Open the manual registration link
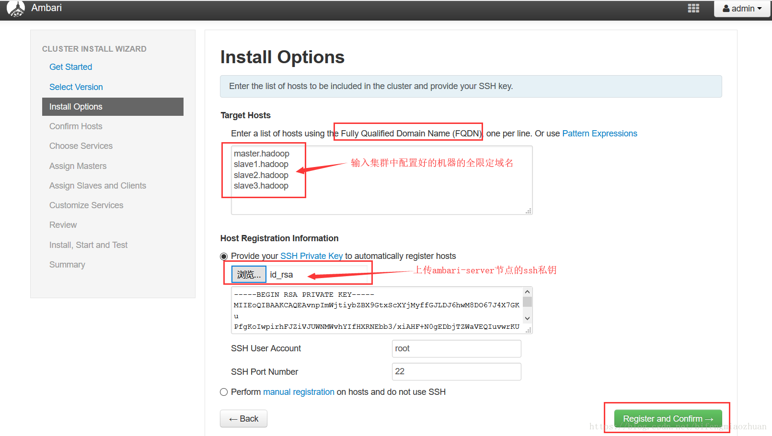 tap(299, 392)
